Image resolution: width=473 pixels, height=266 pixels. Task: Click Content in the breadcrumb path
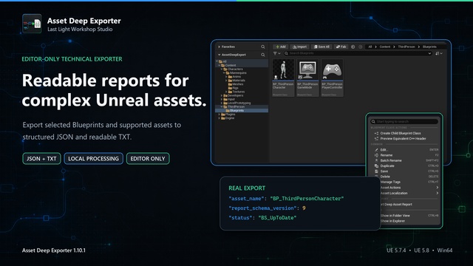[385, 47]
